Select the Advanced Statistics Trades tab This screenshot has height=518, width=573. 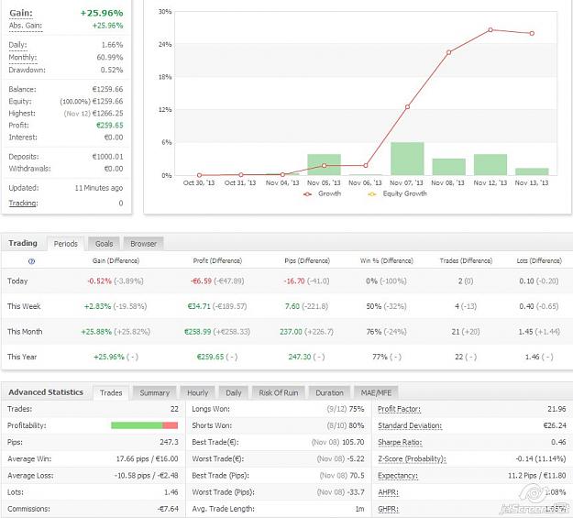[111, 393]
